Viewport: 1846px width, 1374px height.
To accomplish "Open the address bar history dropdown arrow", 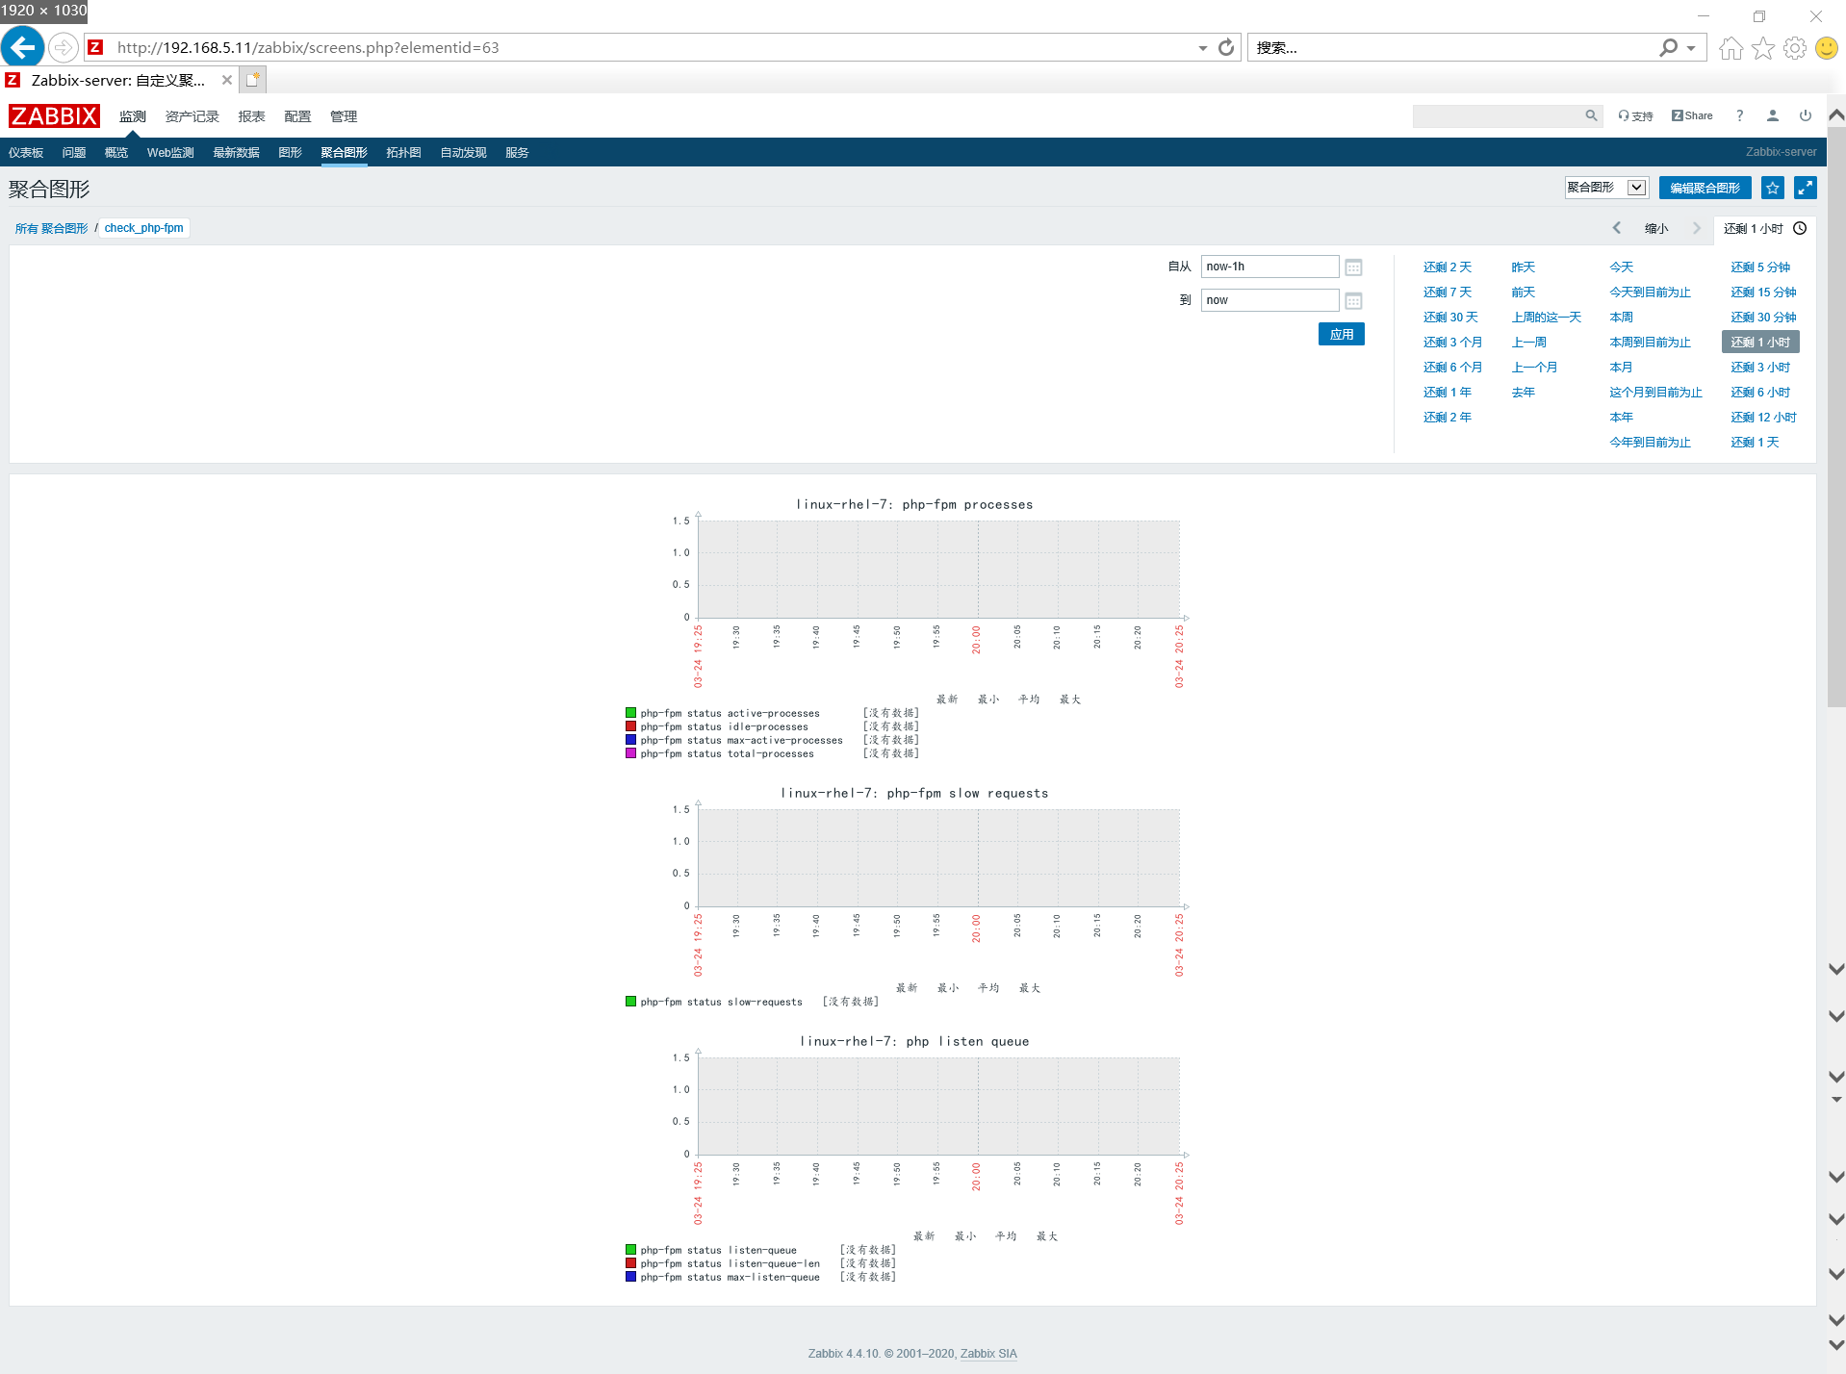I will tap(1200, 47).
